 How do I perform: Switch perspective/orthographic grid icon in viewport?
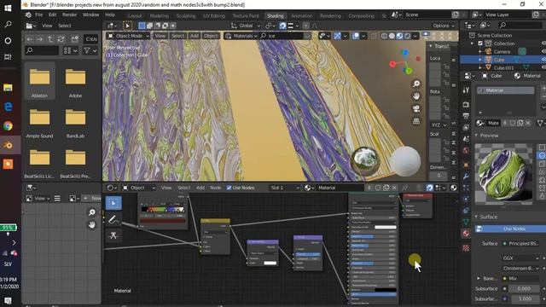point(416,121)
